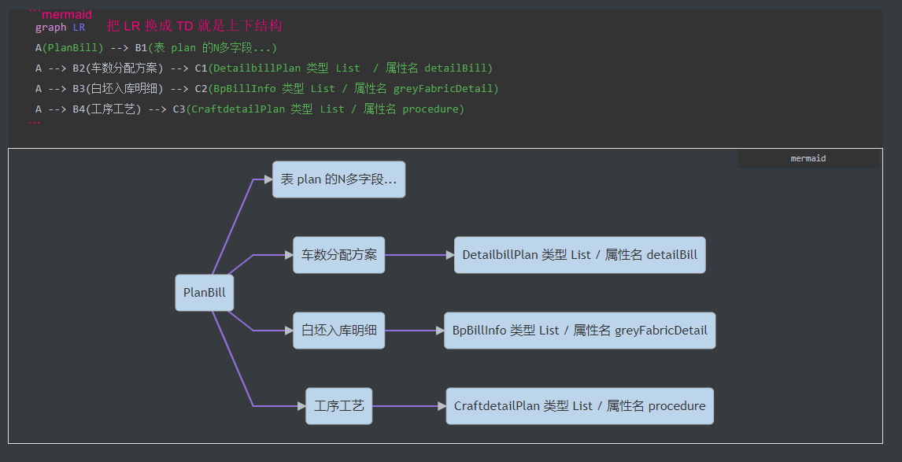
Task: Click the 工序工艺 diagram node
Action: 338,405
